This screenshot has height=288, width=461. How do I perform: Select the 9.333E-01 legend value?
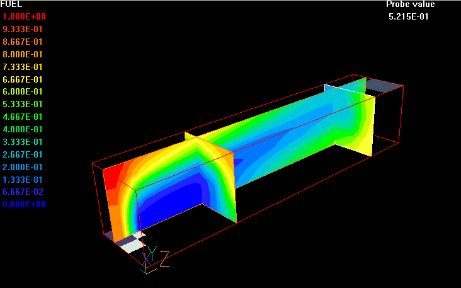pos(24,29)
